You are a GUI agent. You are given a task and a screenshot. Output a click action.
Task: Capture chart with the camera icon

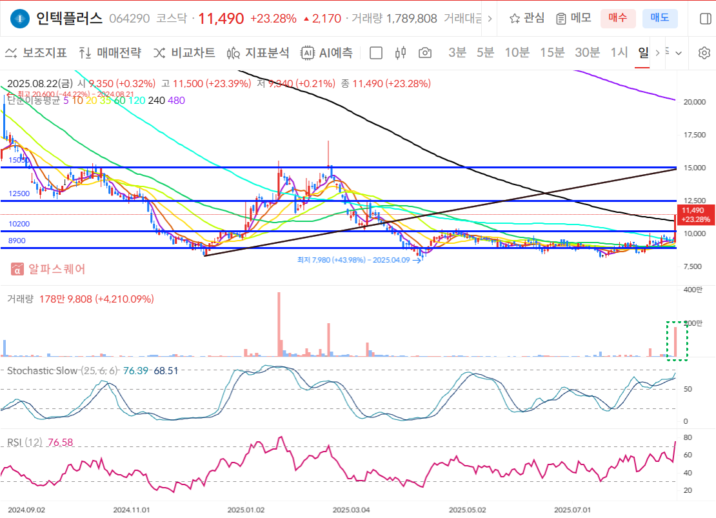425,54
